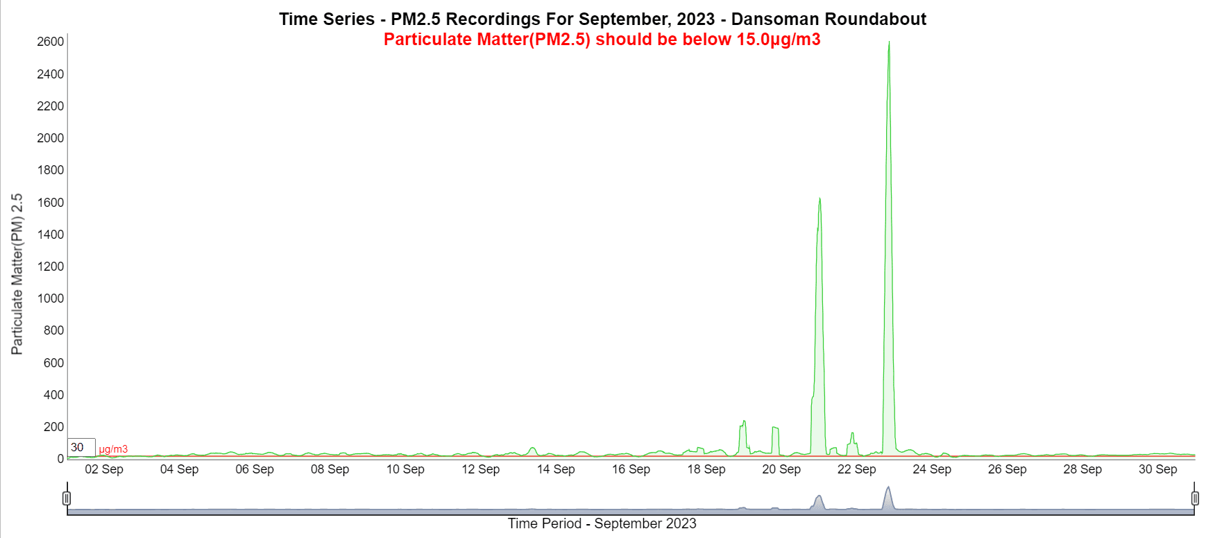Image resolution: width=1206 pixels, height=538 pixels.
Task: Click the right range slider handle
Action: tap(1195, 498)
